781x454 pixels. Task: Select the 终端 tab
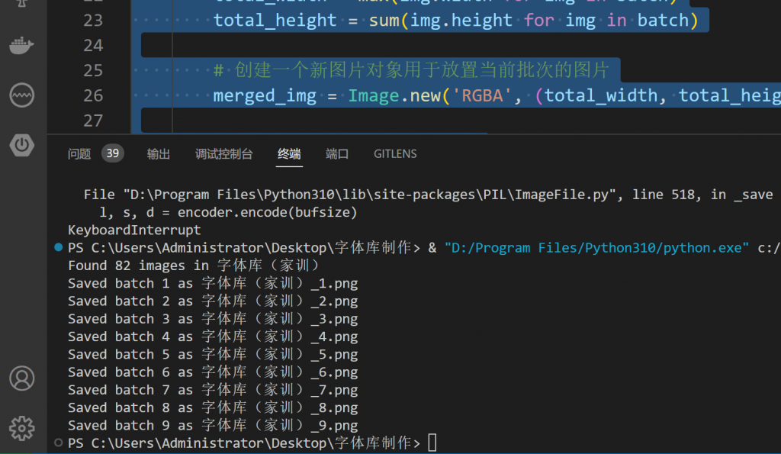click(x=289, y=154)
